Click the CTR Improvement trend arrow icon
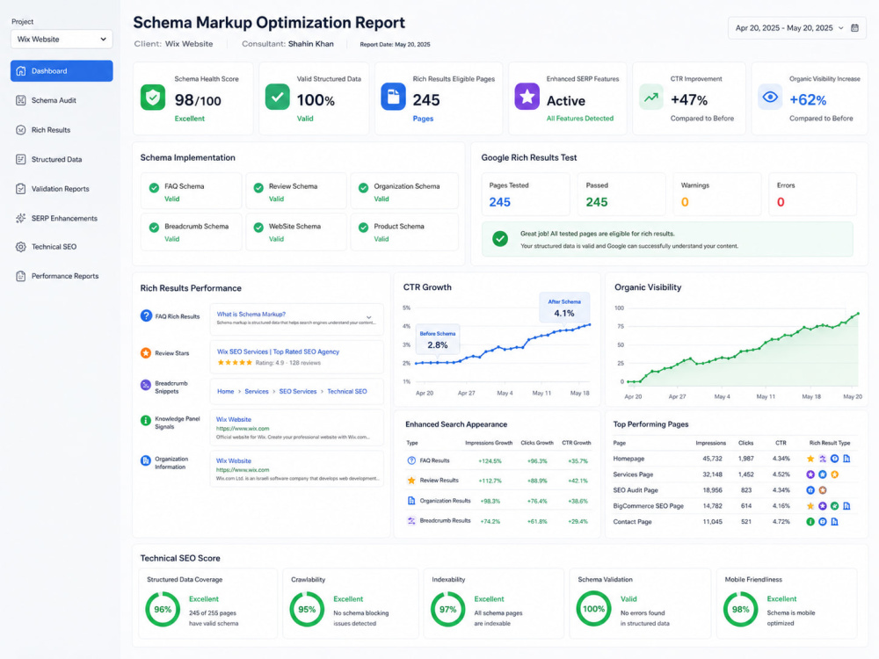The height and width of the screenshot is (659, 879). 650,97
